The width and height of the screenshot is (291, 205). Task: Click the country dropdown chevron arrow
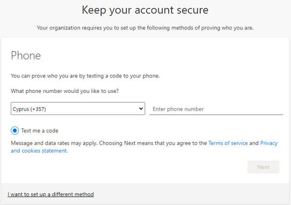click(x=141, y=109)
